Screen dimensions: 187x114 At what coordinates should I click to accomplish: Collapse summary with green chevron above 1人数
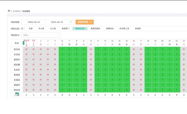coord(17,93)
